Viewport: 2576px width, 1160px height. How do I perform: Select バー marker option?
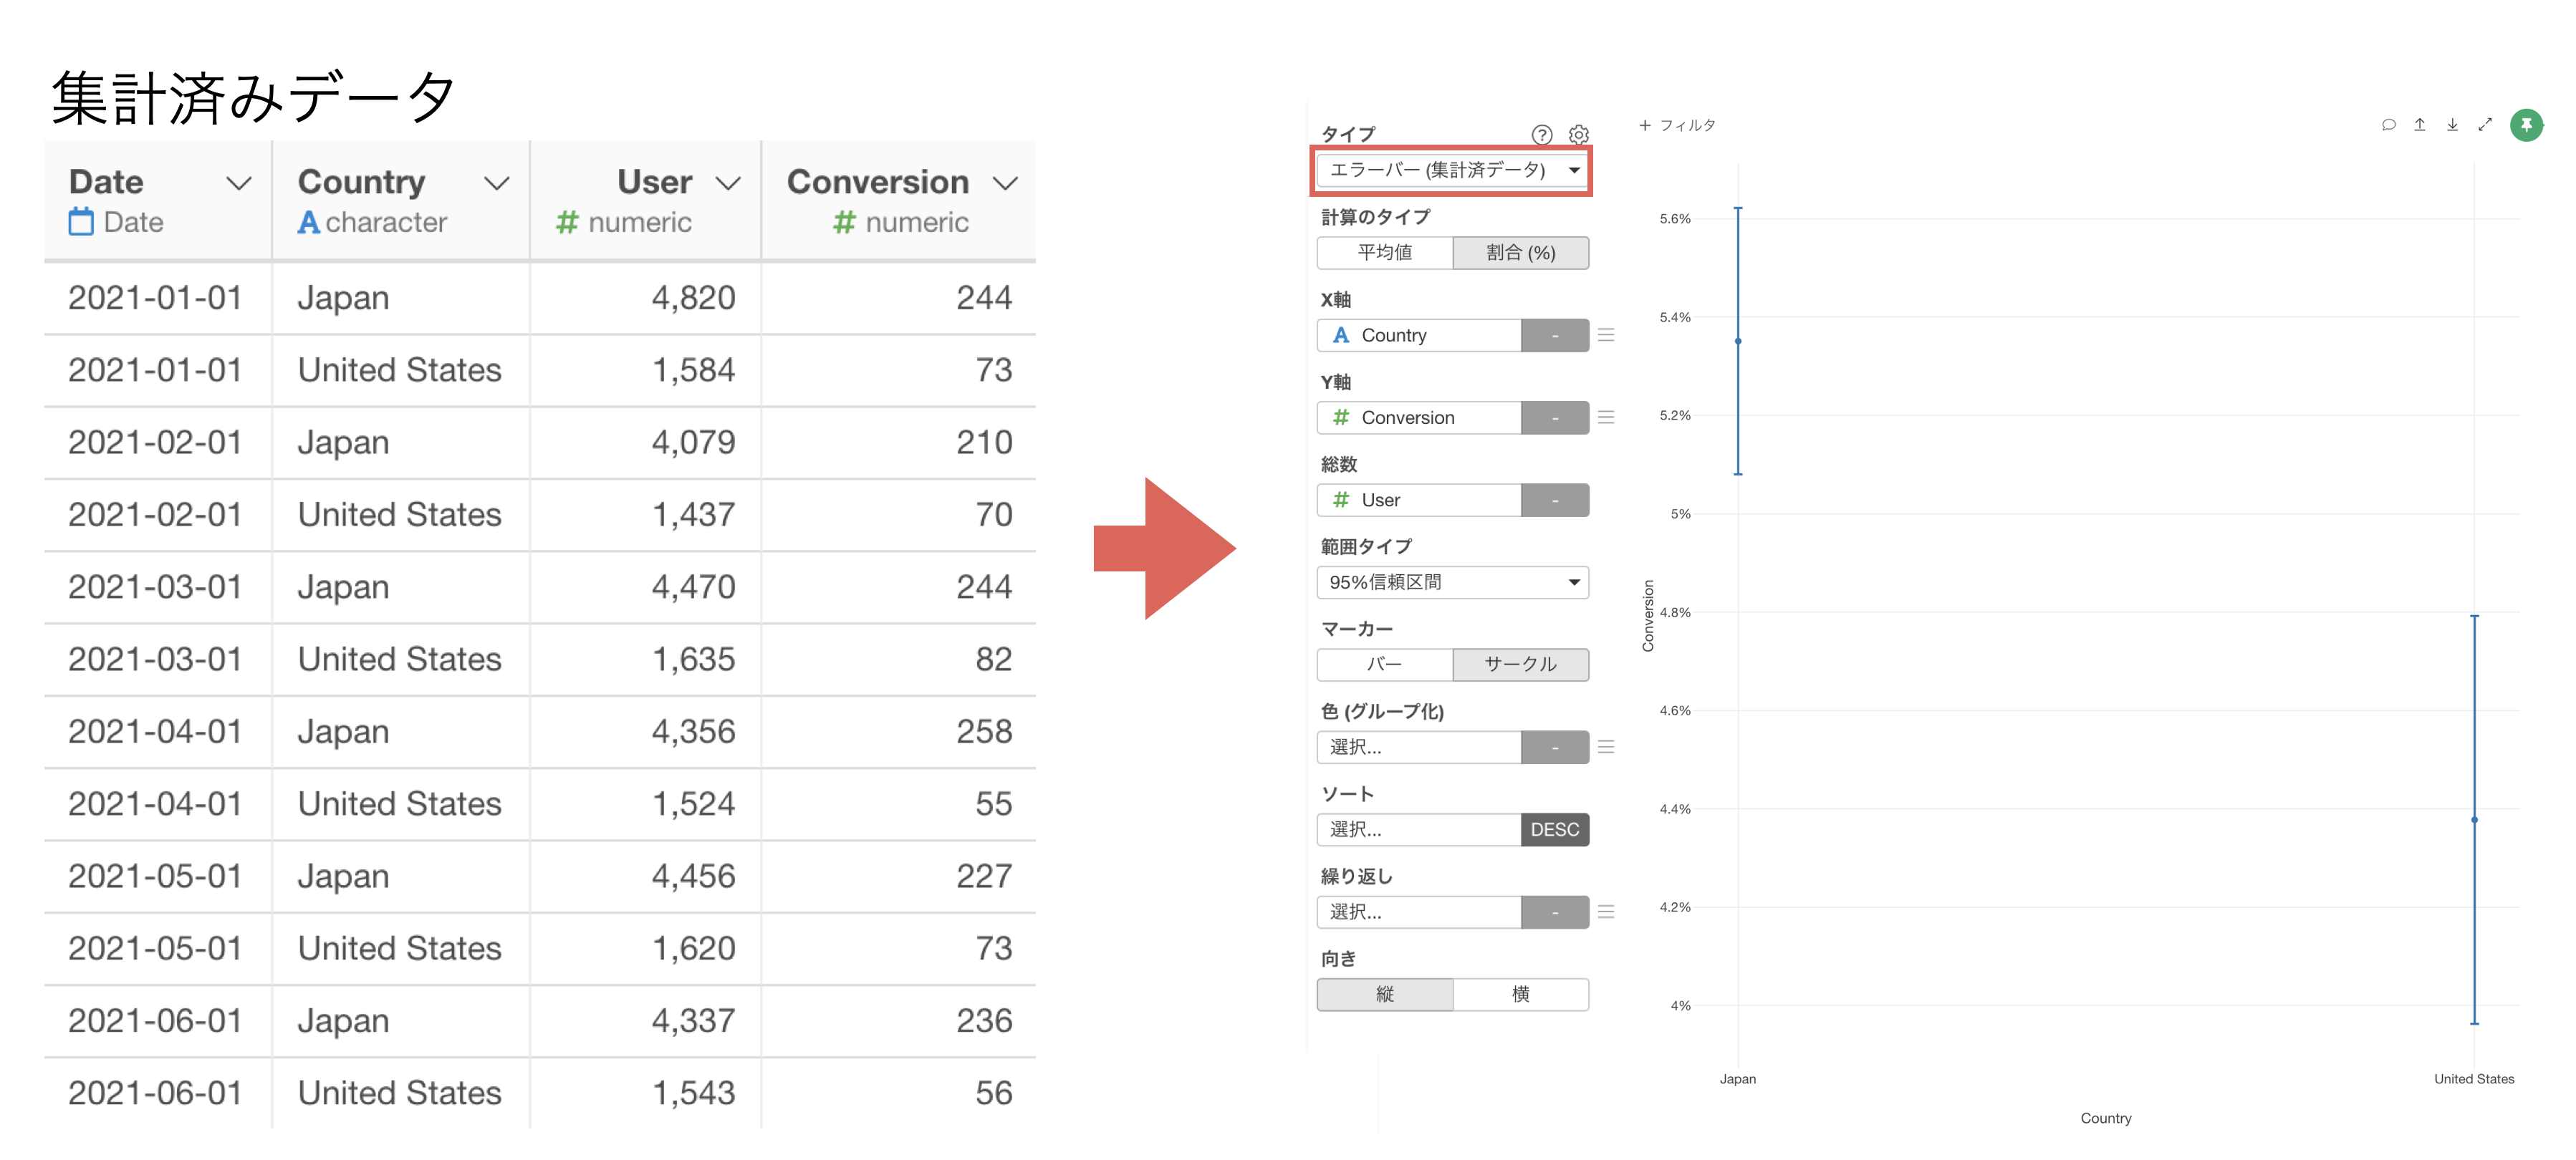(1384, 664)
